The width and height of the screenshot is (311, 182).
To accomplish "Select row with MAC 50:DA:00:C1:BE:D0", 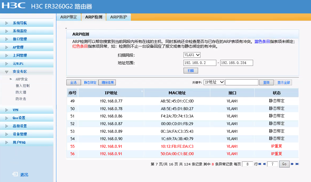I will [182, 154].
